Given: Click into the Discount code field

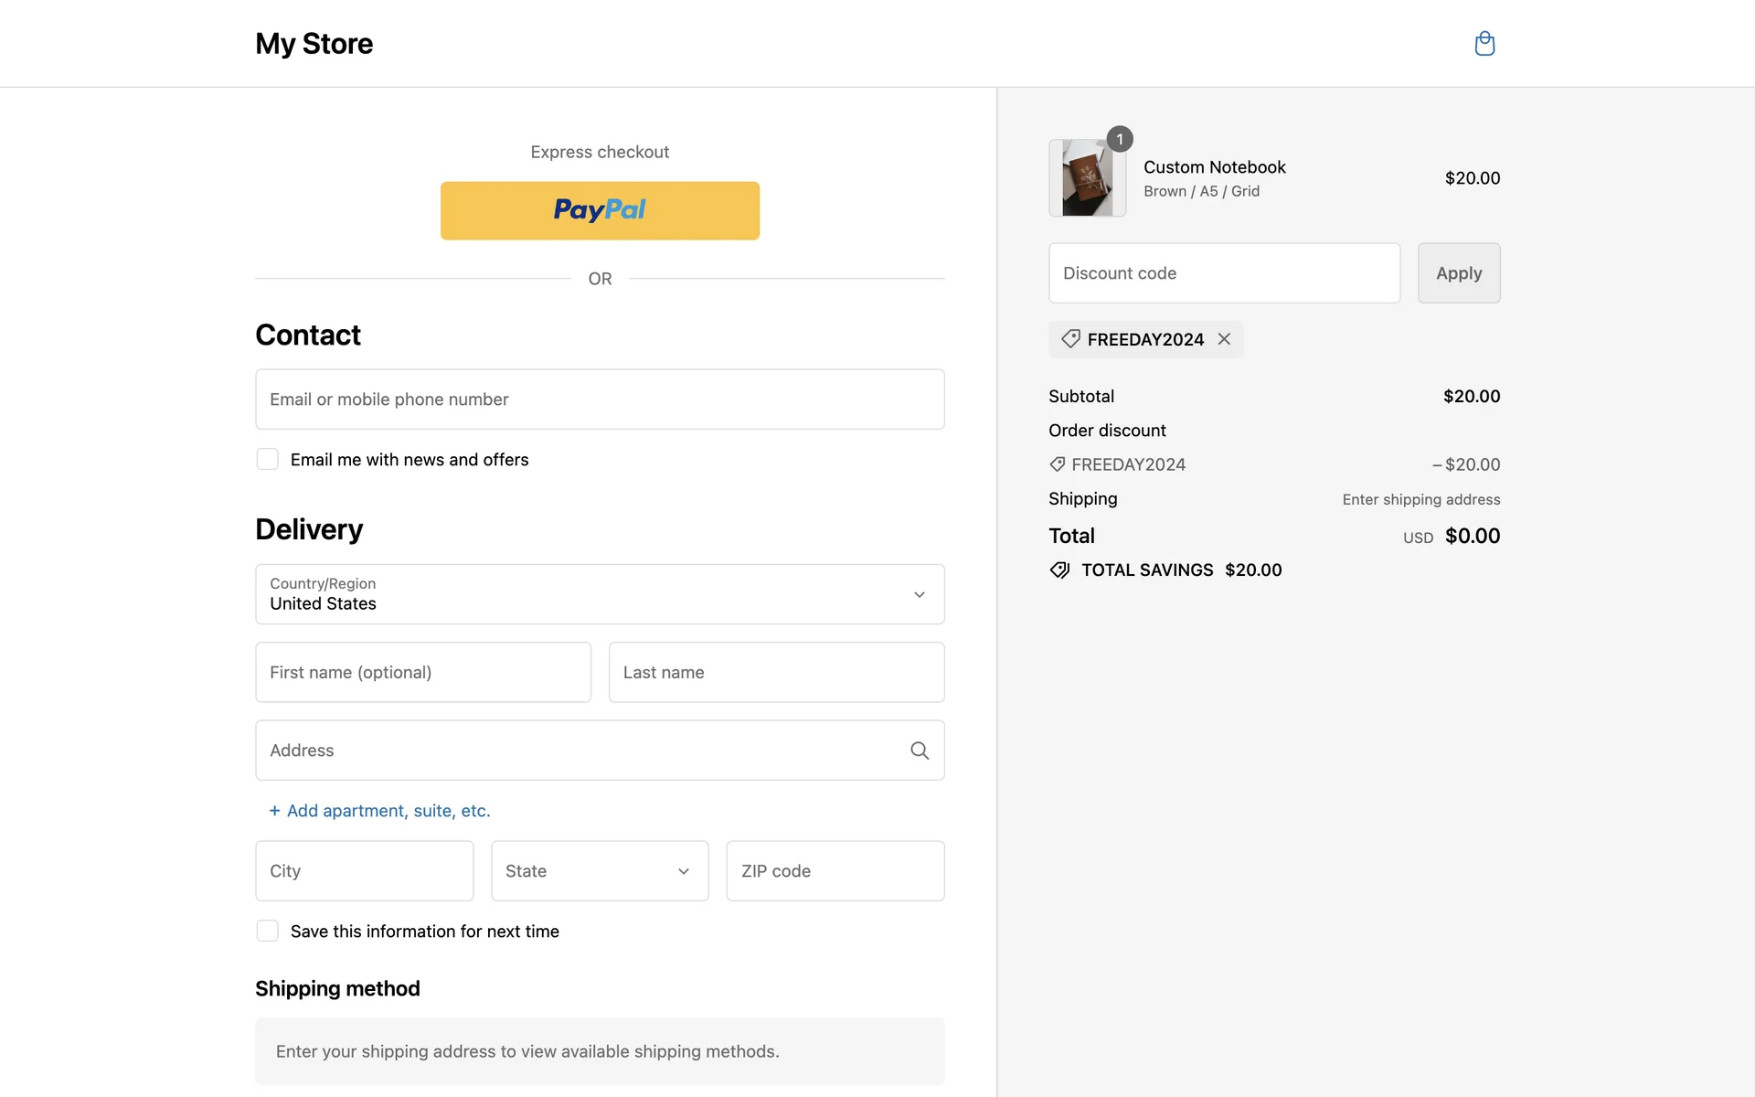Looking at the screenshot, I should click(1224, 273).
